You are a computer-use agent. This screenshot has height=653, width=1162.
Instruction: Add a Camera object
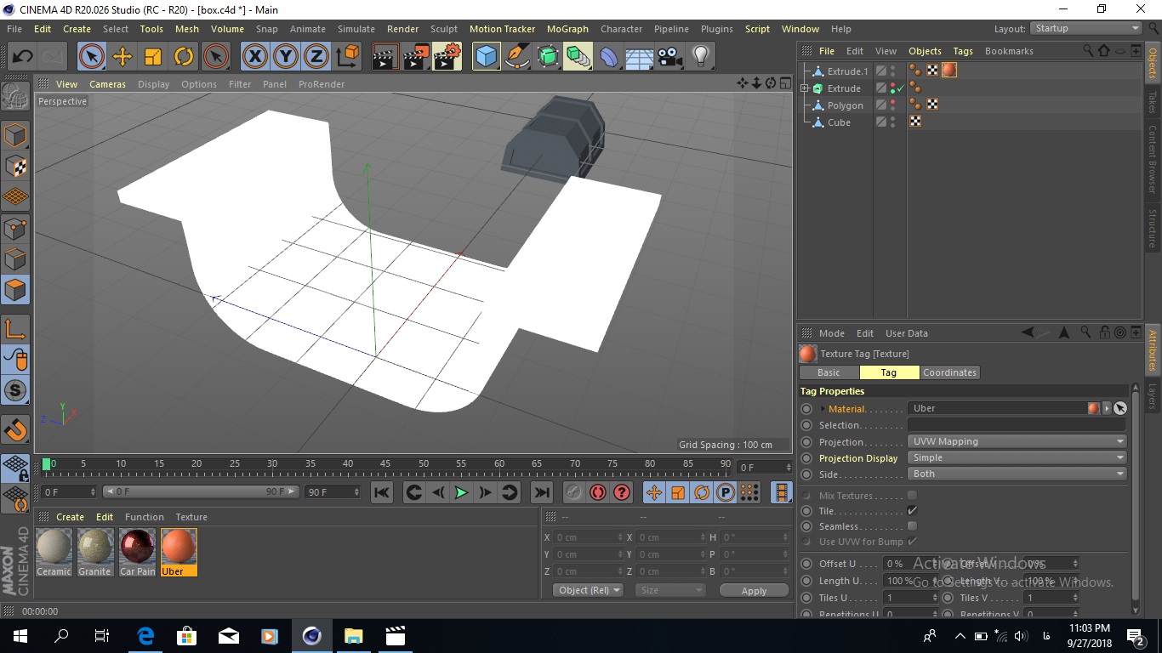pos(669,57)
